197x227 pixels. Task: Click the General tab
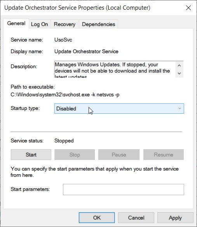(16, 23)
